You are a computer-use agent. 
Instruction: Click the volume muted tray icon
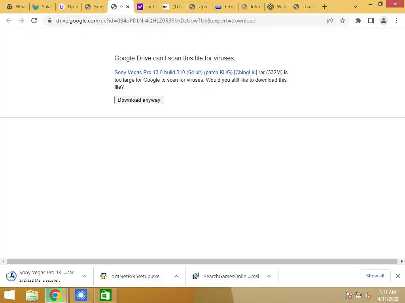click(x=367, y=296)
